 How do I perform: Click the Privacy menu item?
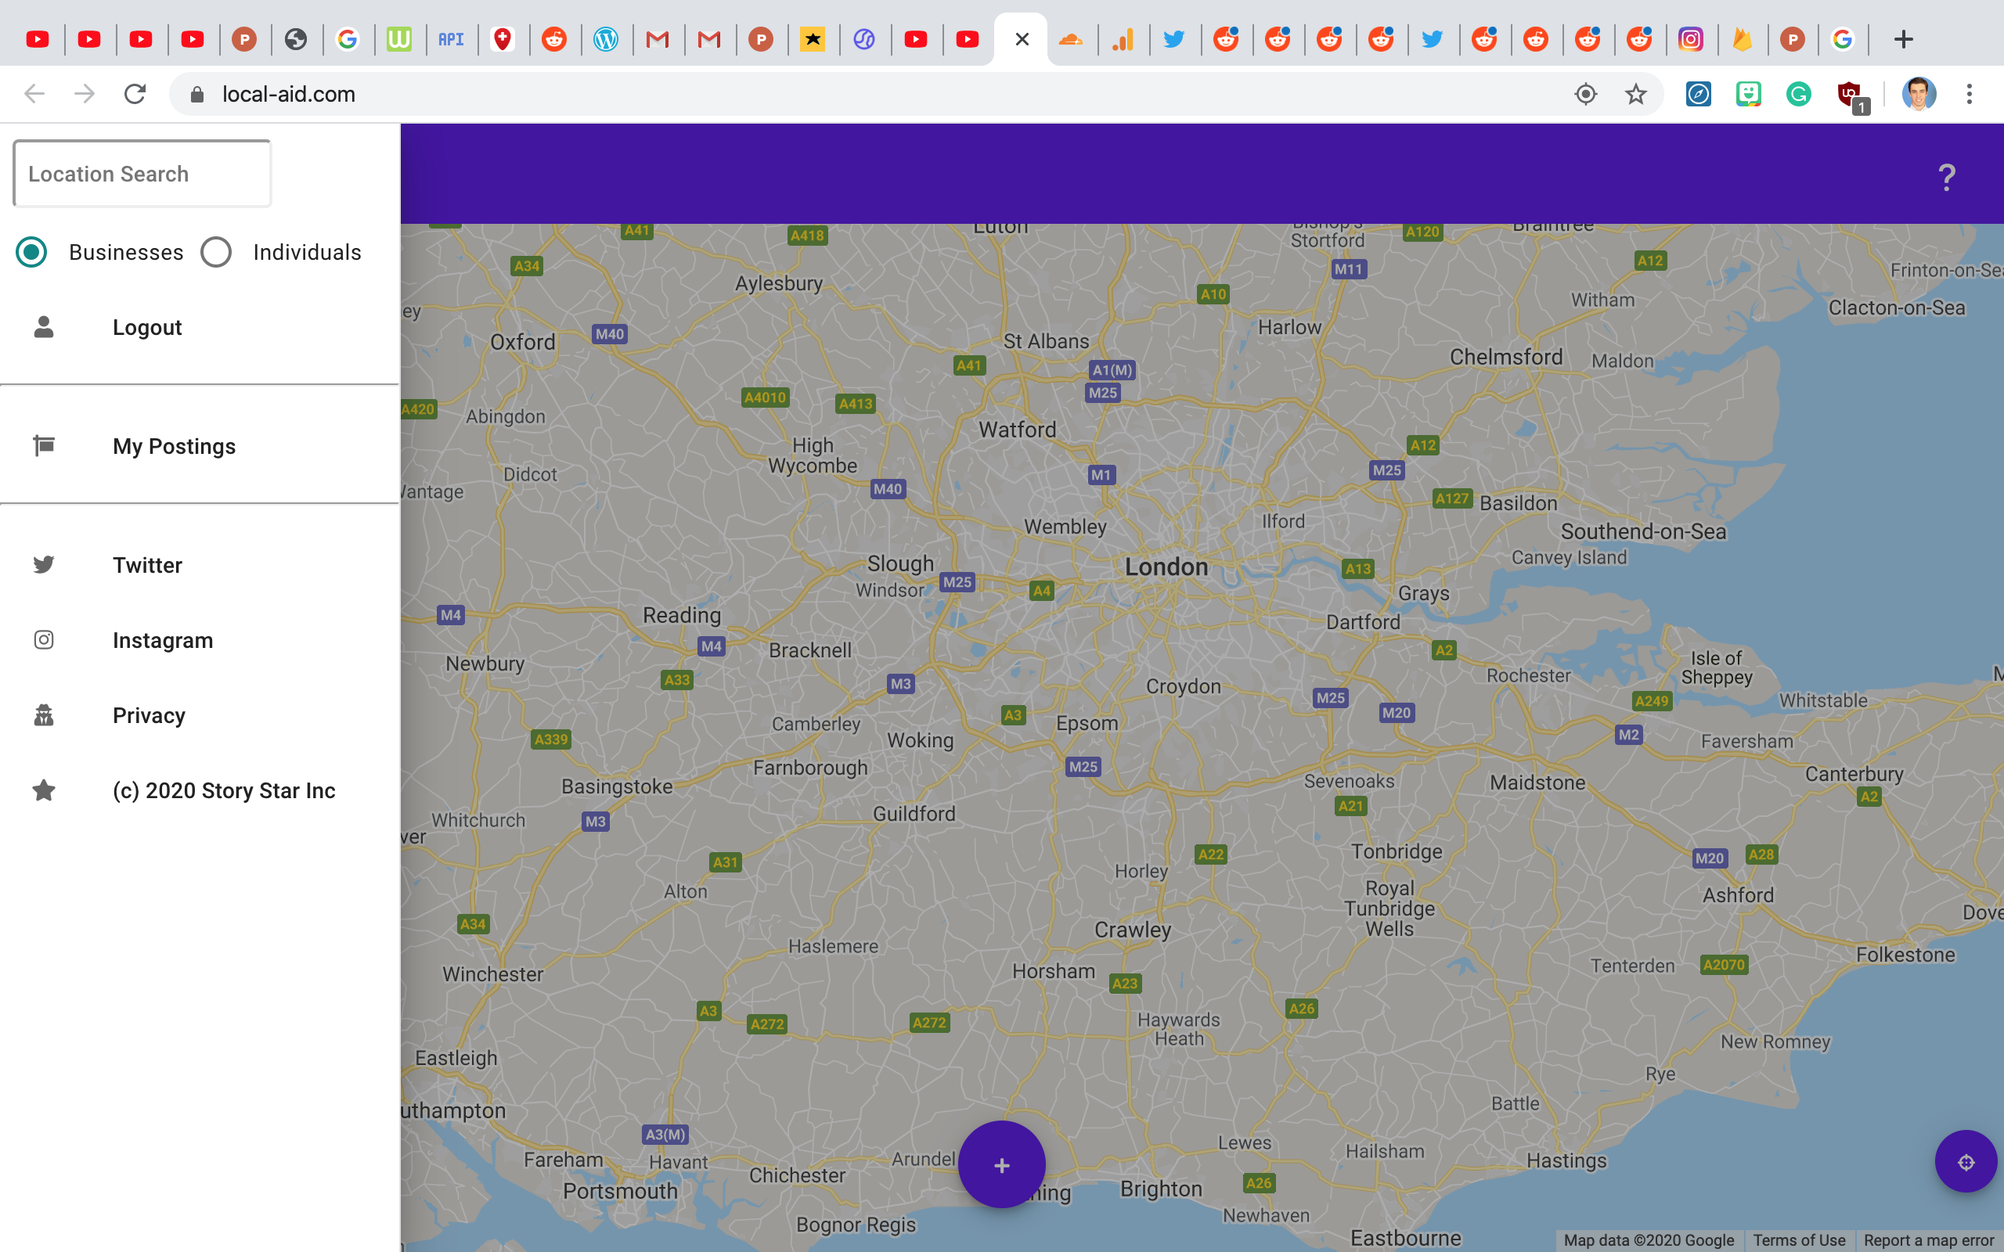[149, 715]
